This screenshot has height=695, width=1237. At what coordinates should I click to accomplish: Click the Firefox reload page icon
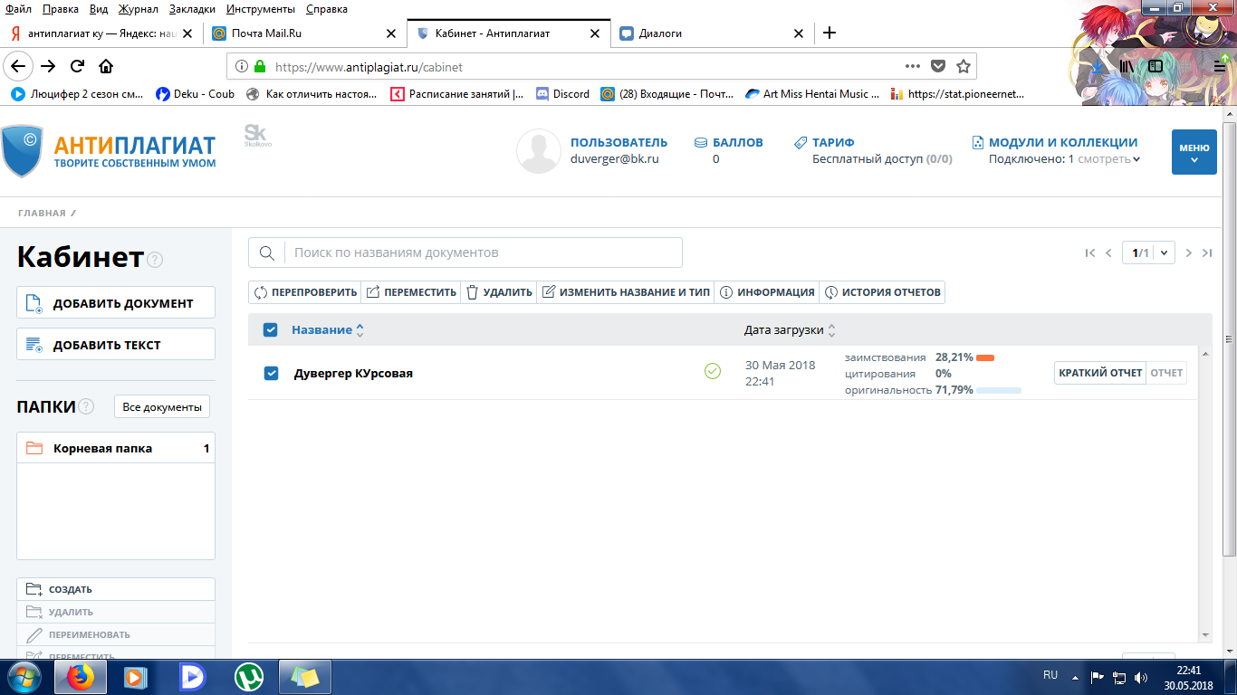[78, 66]
